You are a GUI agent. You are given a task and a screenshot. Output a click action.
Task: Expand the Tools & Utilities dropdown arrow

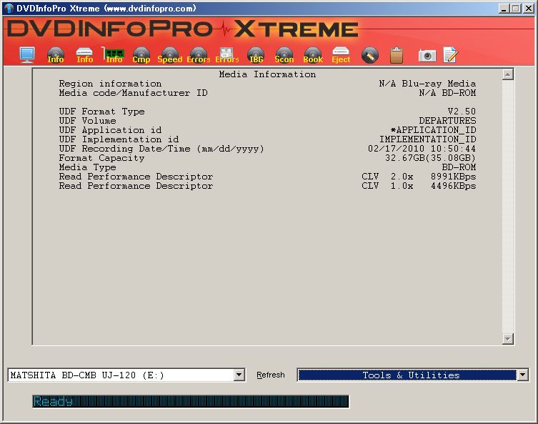522,375
